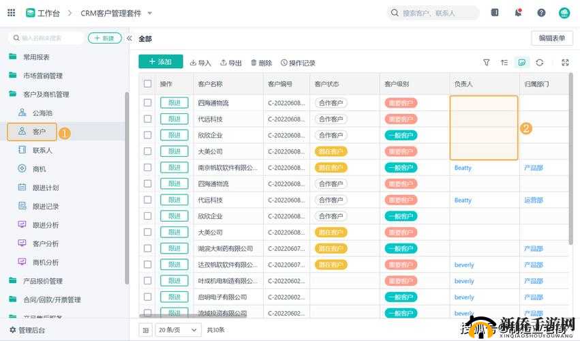Select the 客户 menu item in sidebar
This screenshot has width=580, height=341.
pos(32,132)
